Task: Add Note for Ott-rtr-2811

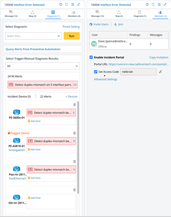Action: 34,198
